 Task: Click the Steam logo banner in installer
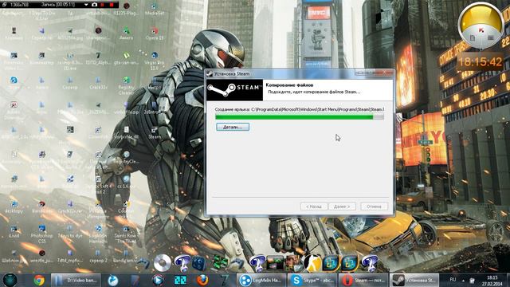[235, 90]
